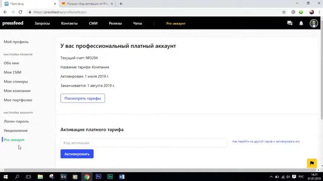Go back with the browser back arrow
Screen dimensions: 323x181
pos(5,12)
